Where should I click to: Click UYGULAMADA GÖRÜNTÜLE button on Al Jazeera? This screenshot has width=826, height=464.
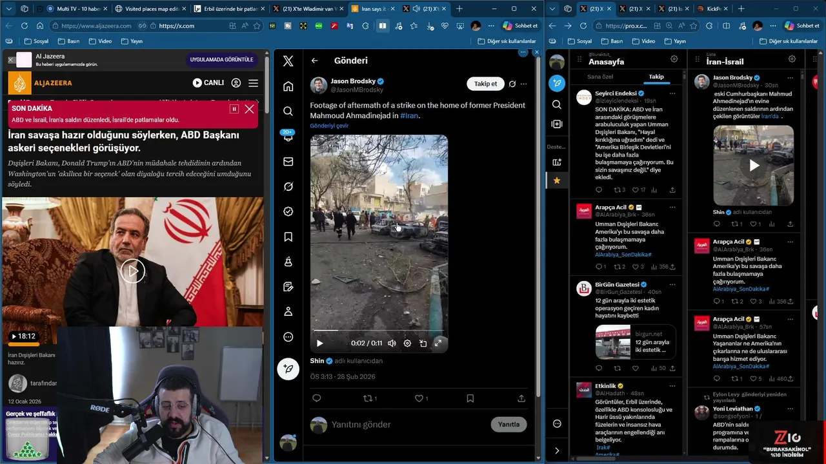pyautogui.click(x=221, y=60)
